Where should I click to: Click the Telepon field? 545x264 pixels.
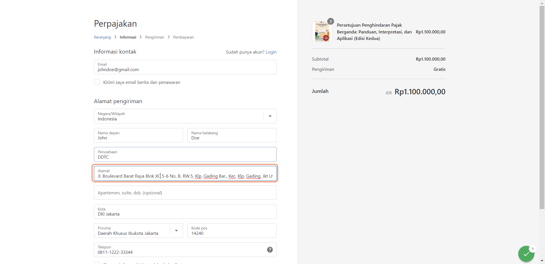pyautogui.click(x=185, y=250)
